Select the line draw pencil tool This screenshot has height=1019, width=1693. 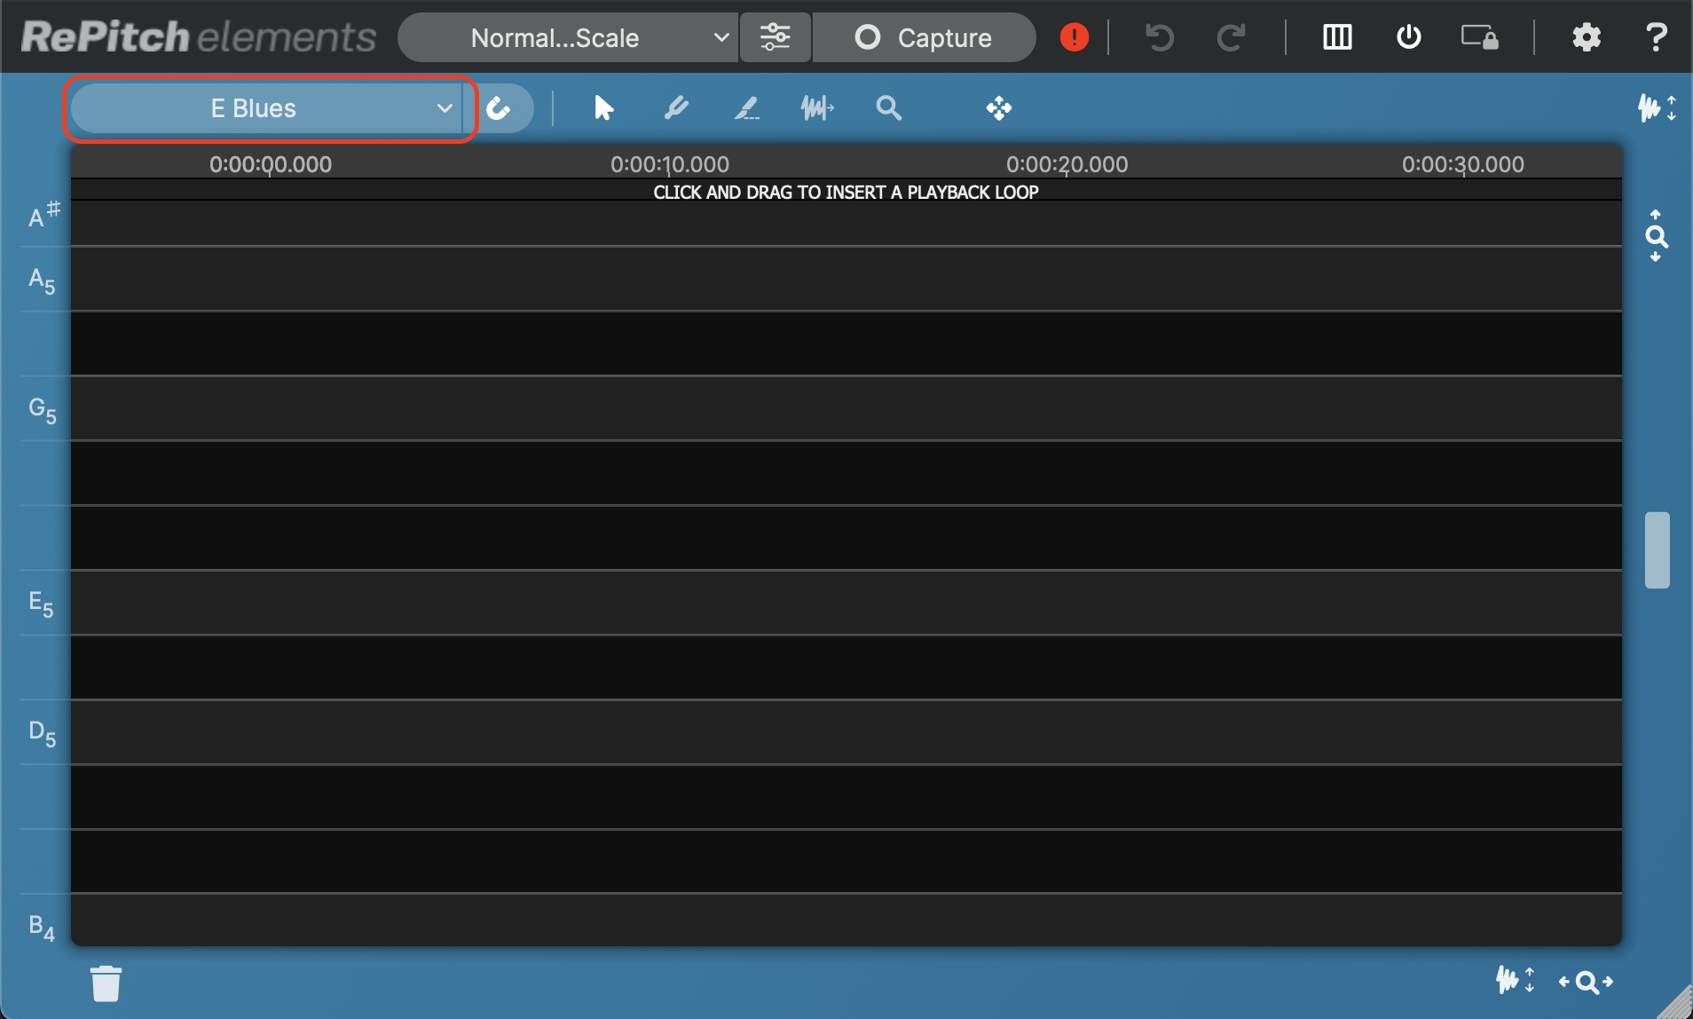[746, 108]
